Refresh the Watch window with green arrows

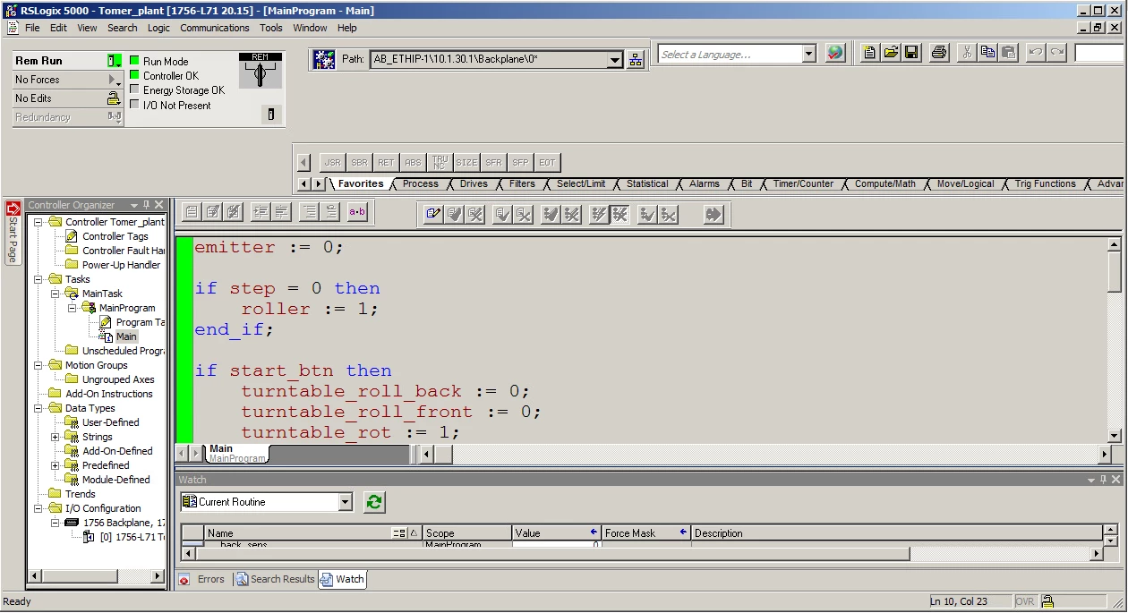coord(374,502)
